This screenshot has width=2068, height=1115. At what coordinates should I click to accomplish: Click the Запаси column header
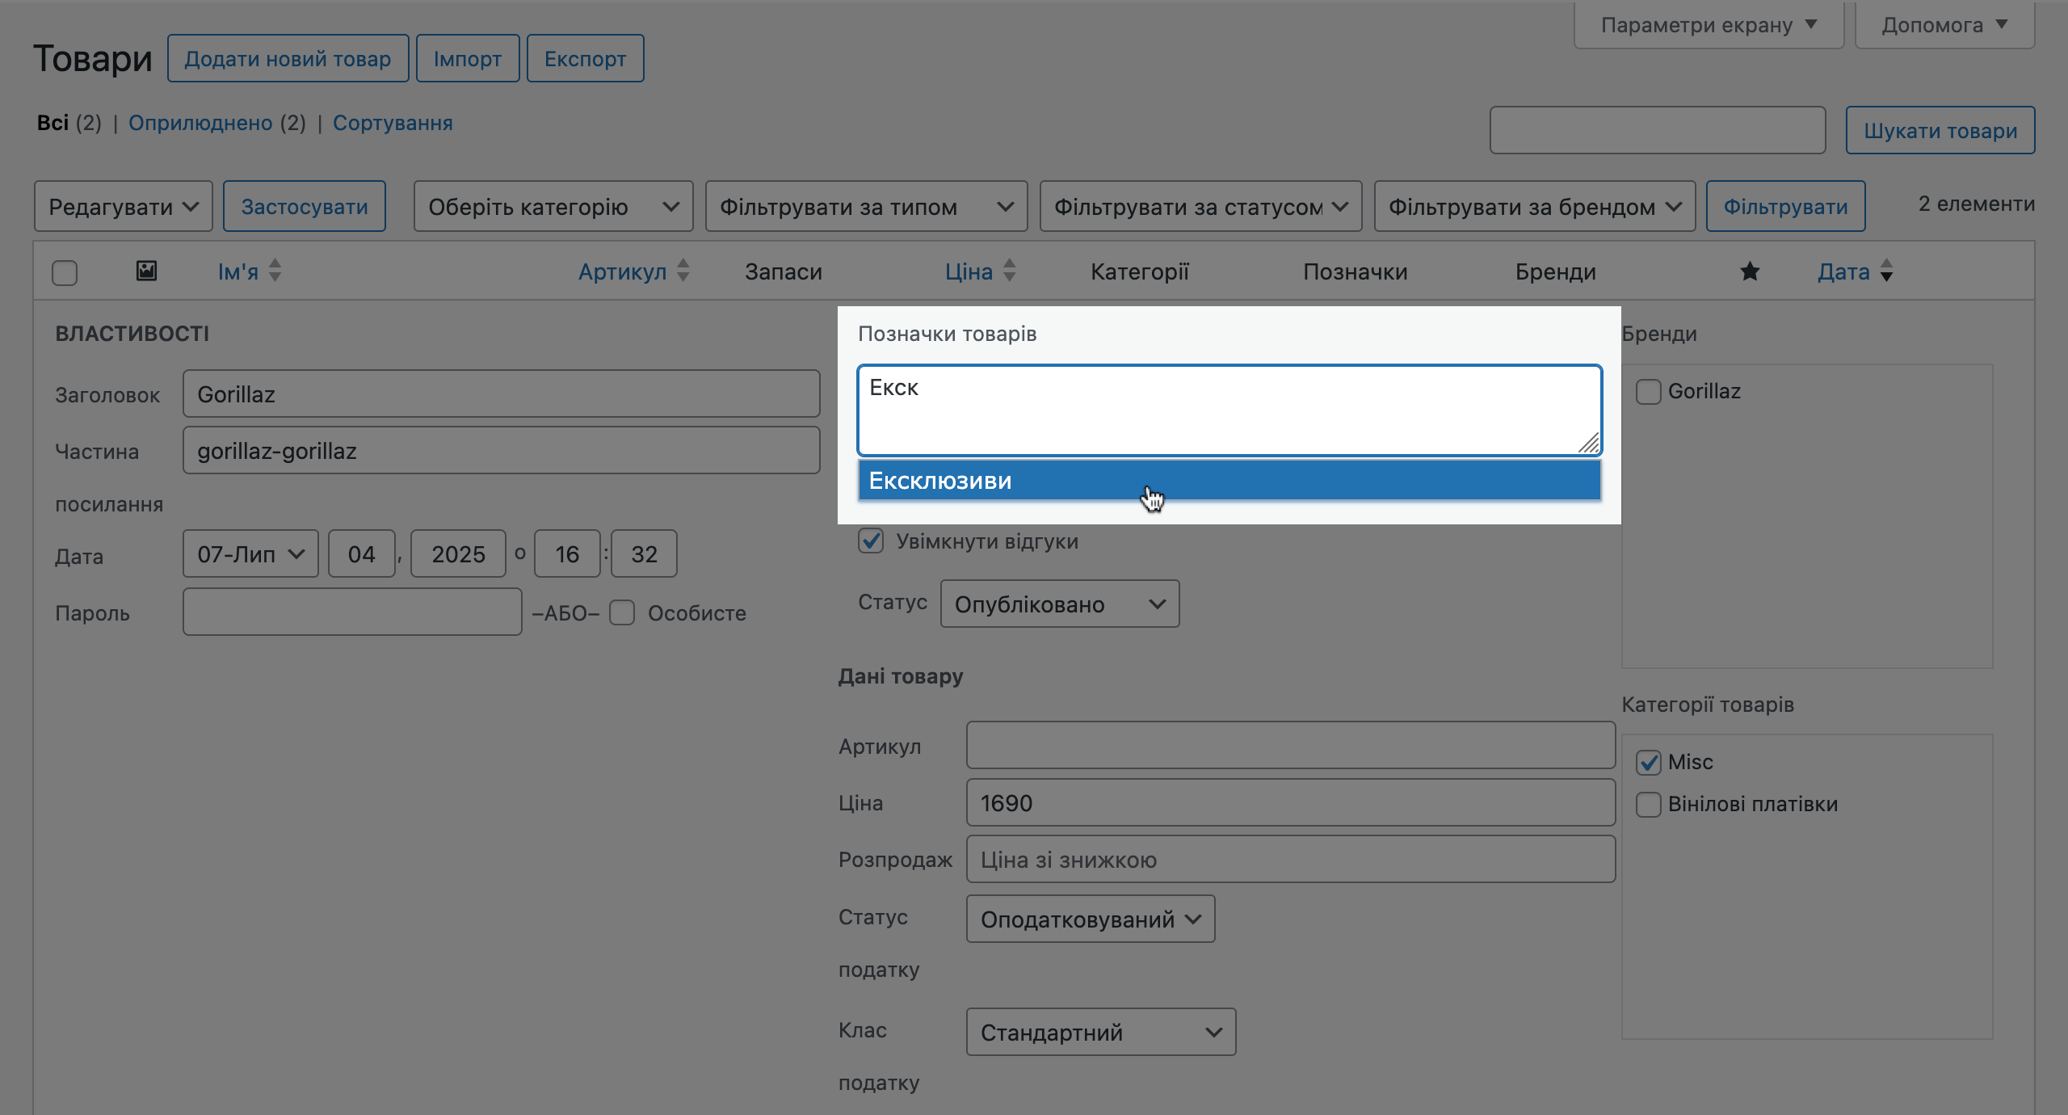pyautogui.click(x=784, y=272)
